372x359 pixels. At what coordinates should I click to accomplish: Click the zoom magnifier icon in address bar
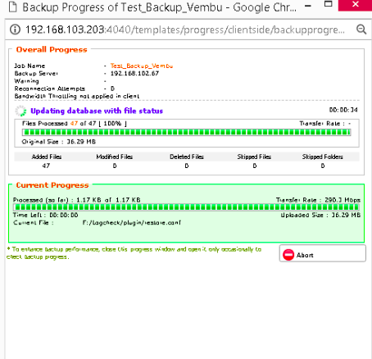[361, 29]
